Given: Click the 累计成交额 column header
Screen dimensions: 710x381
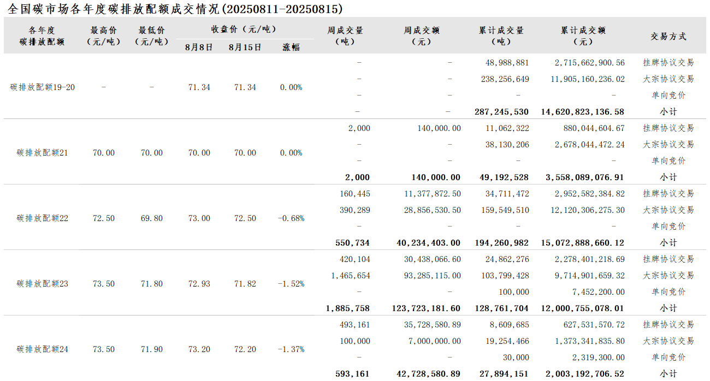Looking at the screenshot, I should tap(583, 36).
